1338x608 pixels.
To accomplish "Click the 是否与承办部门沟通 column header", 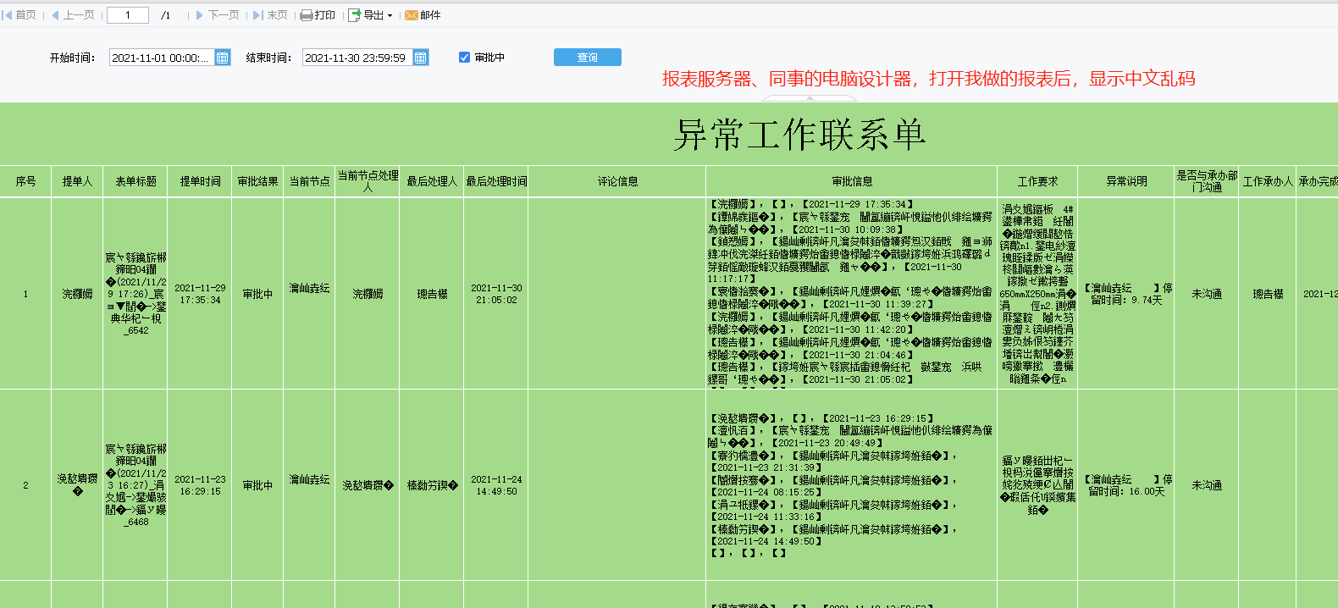I will pos(1207,181).
